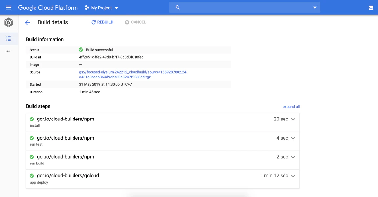Click the 'run build' step argument text
The height and width of the screenshot is (197, 378).
[x=37, y=163]
